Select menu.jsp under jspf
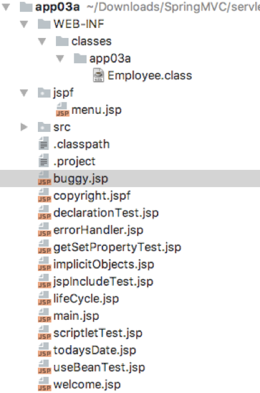The height and width of the screenshot is (393, 260). (x=96, y=110)
